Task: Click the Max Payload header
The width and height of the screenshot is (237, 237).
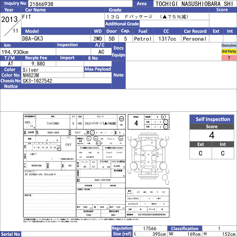Action: click(x=98, y=69)
